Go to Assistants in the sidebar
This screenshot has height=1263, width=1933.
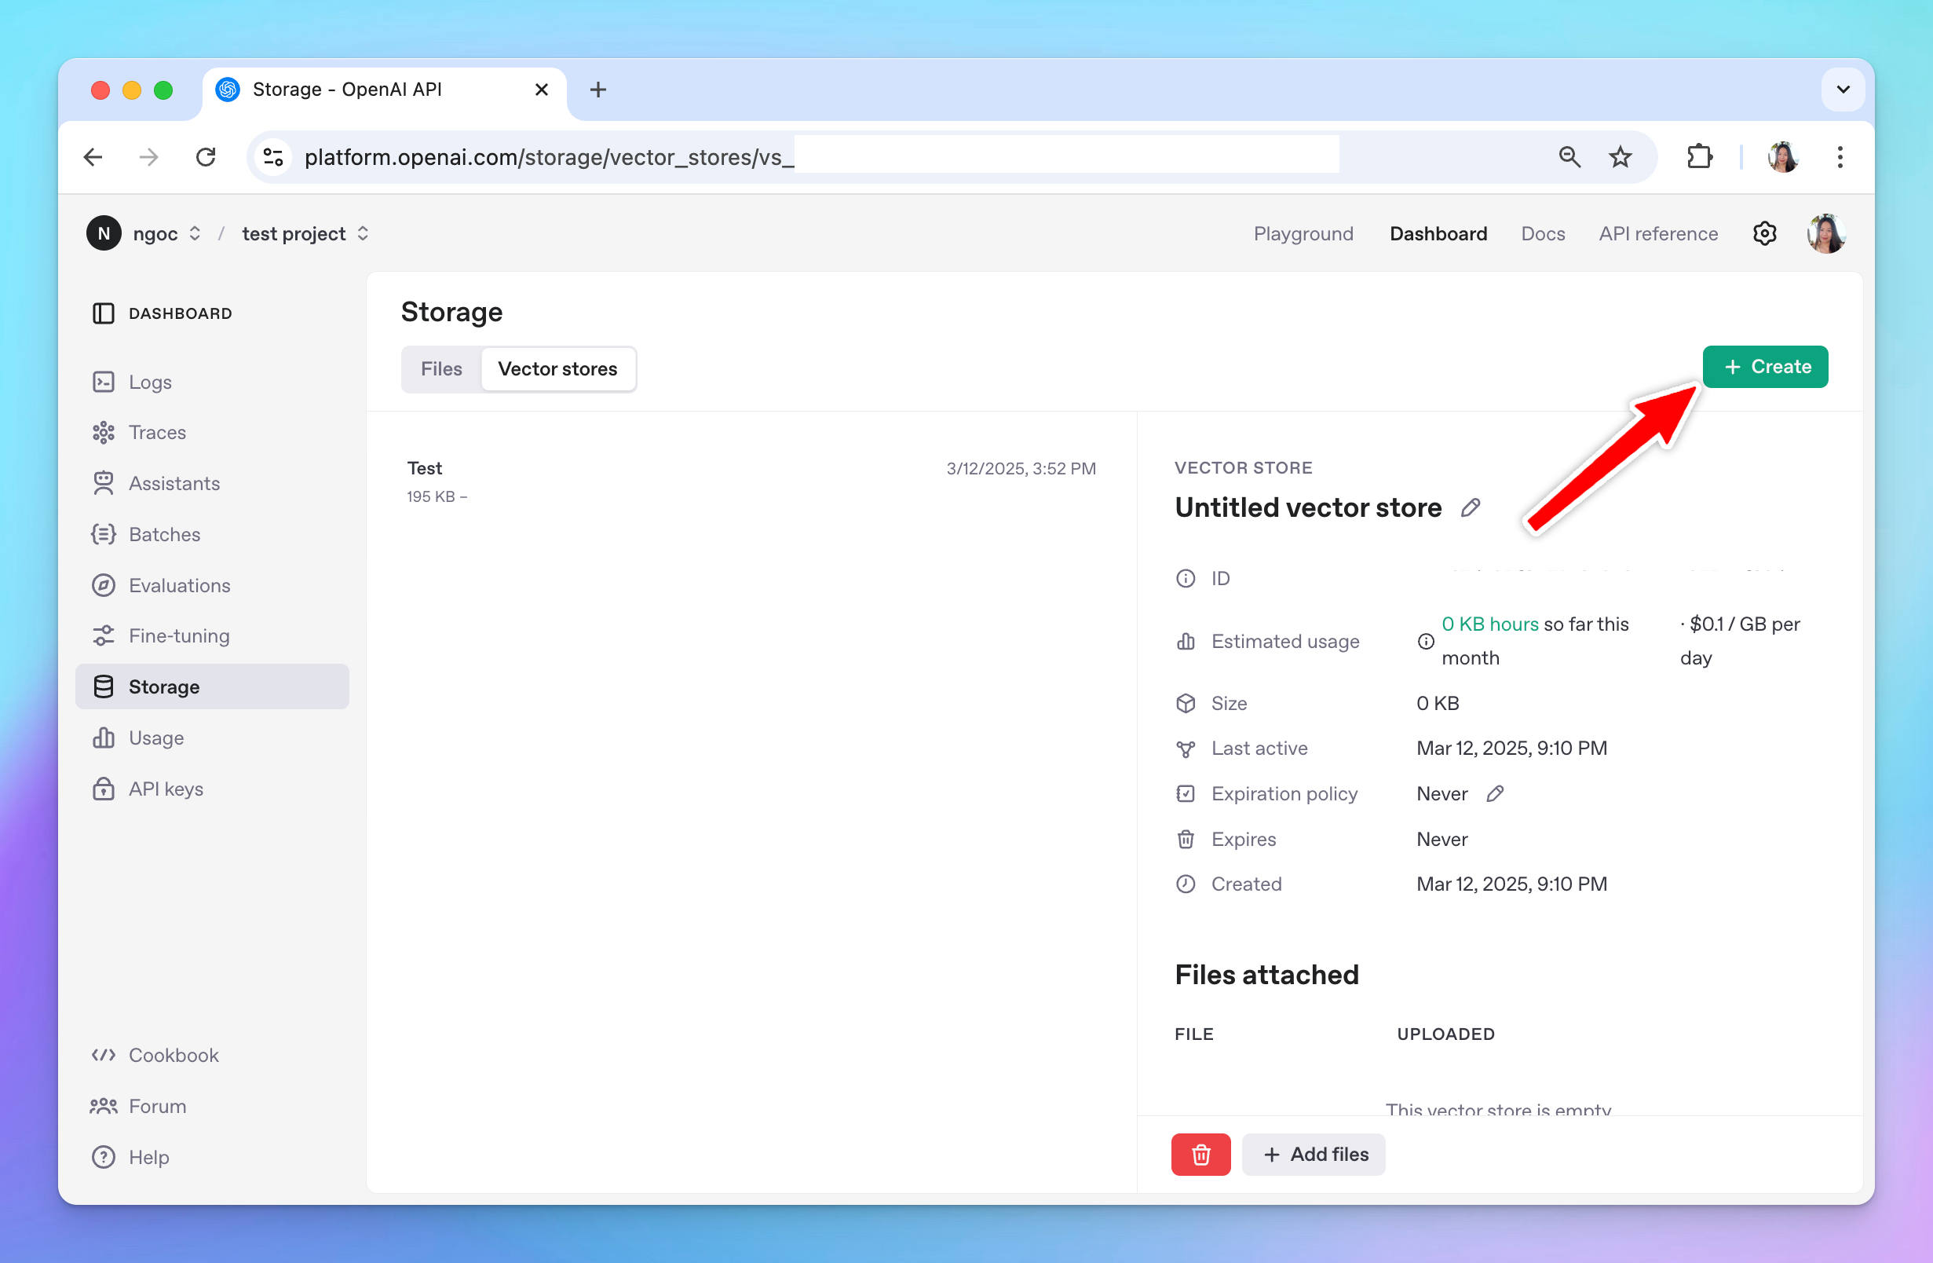pyautogui.click(x=174, y=484)
